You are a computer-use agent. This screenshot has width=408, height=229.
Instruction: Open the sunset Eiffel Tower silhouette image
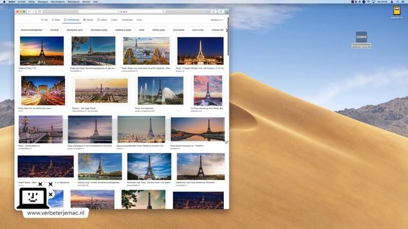[42, 51]
